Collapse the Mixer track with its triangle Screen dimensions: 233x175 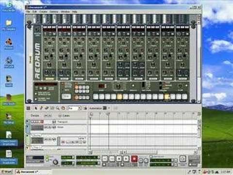27,126
